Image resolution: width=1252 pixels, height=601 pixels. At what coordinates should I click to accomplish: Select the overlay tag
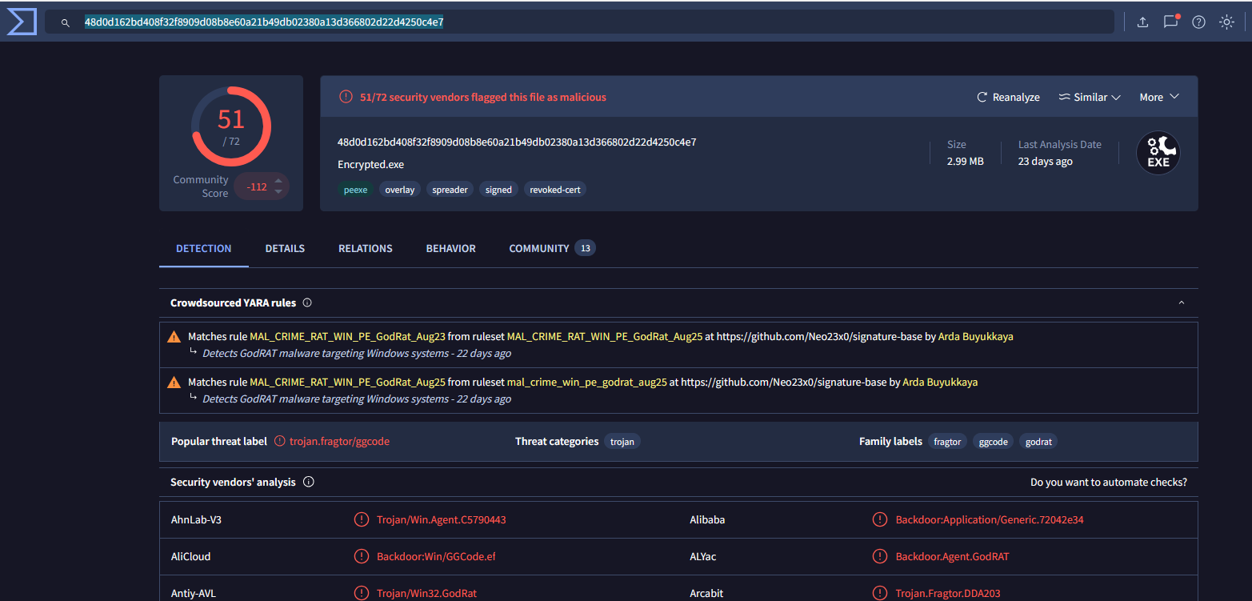point(400,190)
